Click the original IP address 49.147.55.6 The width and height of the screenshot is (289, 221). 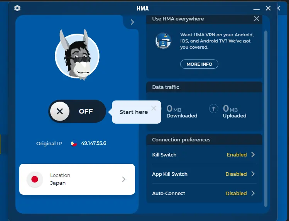94,143
